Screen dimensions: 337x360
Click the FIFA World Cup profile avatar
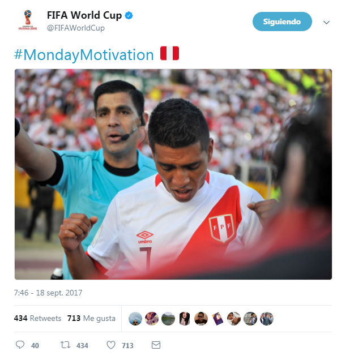point(28,20)
